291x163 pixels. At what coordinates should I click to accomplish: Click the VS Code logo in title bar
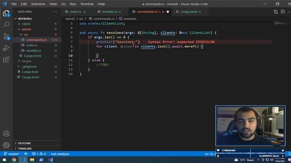5,4
